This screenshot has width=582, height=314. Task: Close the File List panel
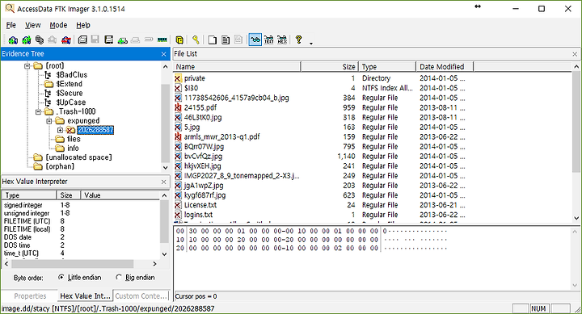(x=575, y=54)
